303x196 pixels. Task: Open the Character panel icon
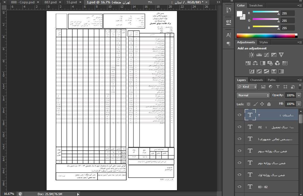pos(228,35)
